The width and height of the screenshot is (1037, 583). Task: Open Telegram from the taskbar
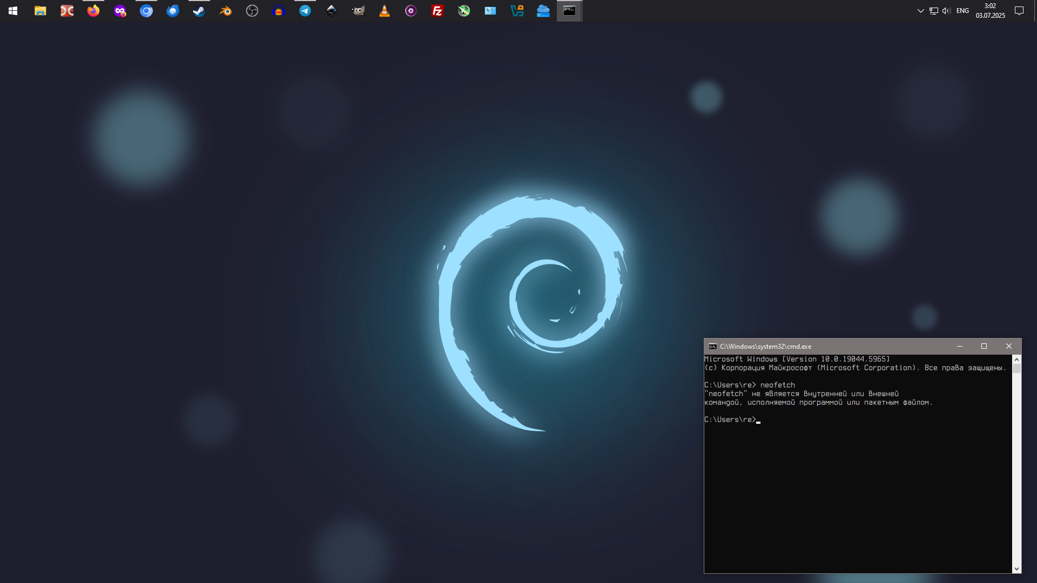point(305,11)
